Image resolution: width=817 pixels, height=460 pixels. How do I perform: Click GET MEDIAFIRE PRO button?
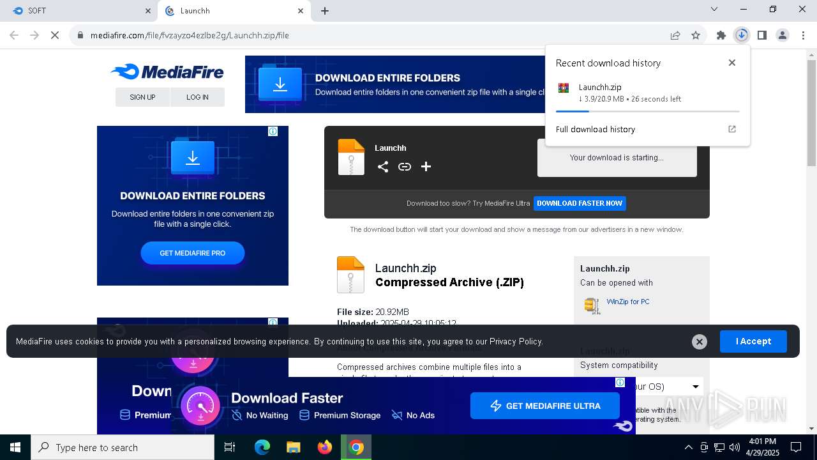192,253
